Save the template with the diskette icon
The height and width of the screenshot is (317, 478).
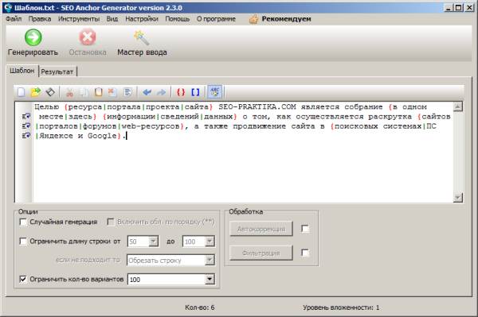(x=50, y=92)
